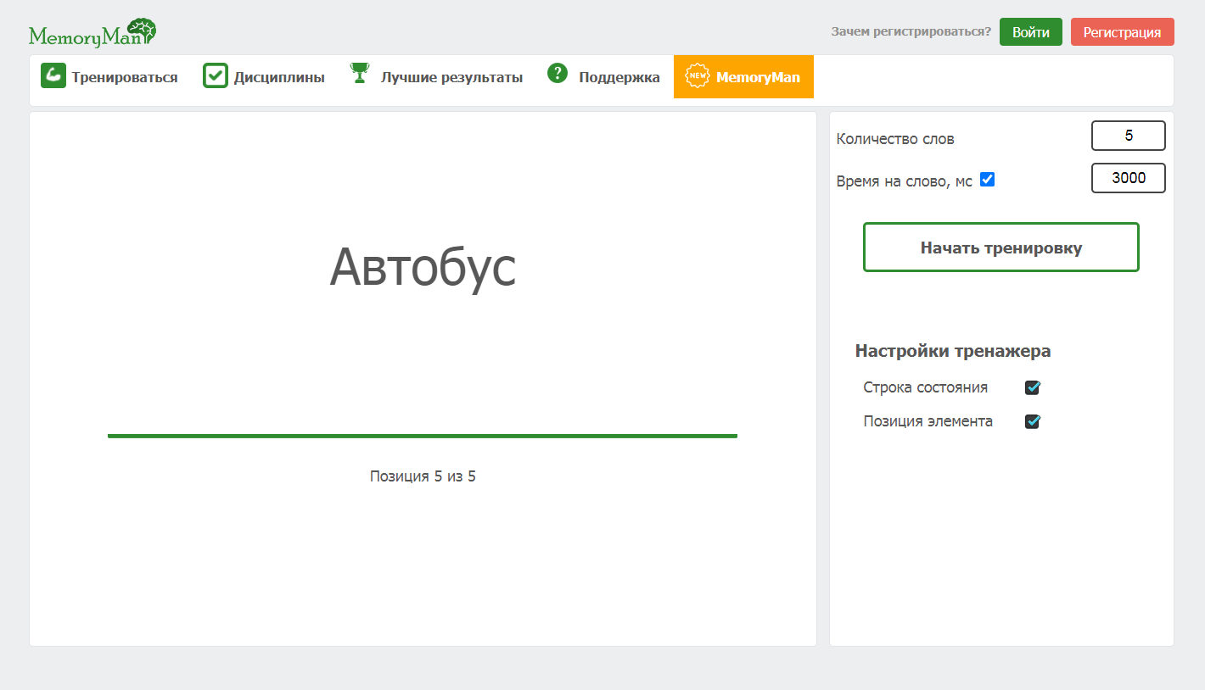Open the Лучшие результаты menu item
Image resolution: width=1205 pixels, height=690 pixels.
pos(436,77)
